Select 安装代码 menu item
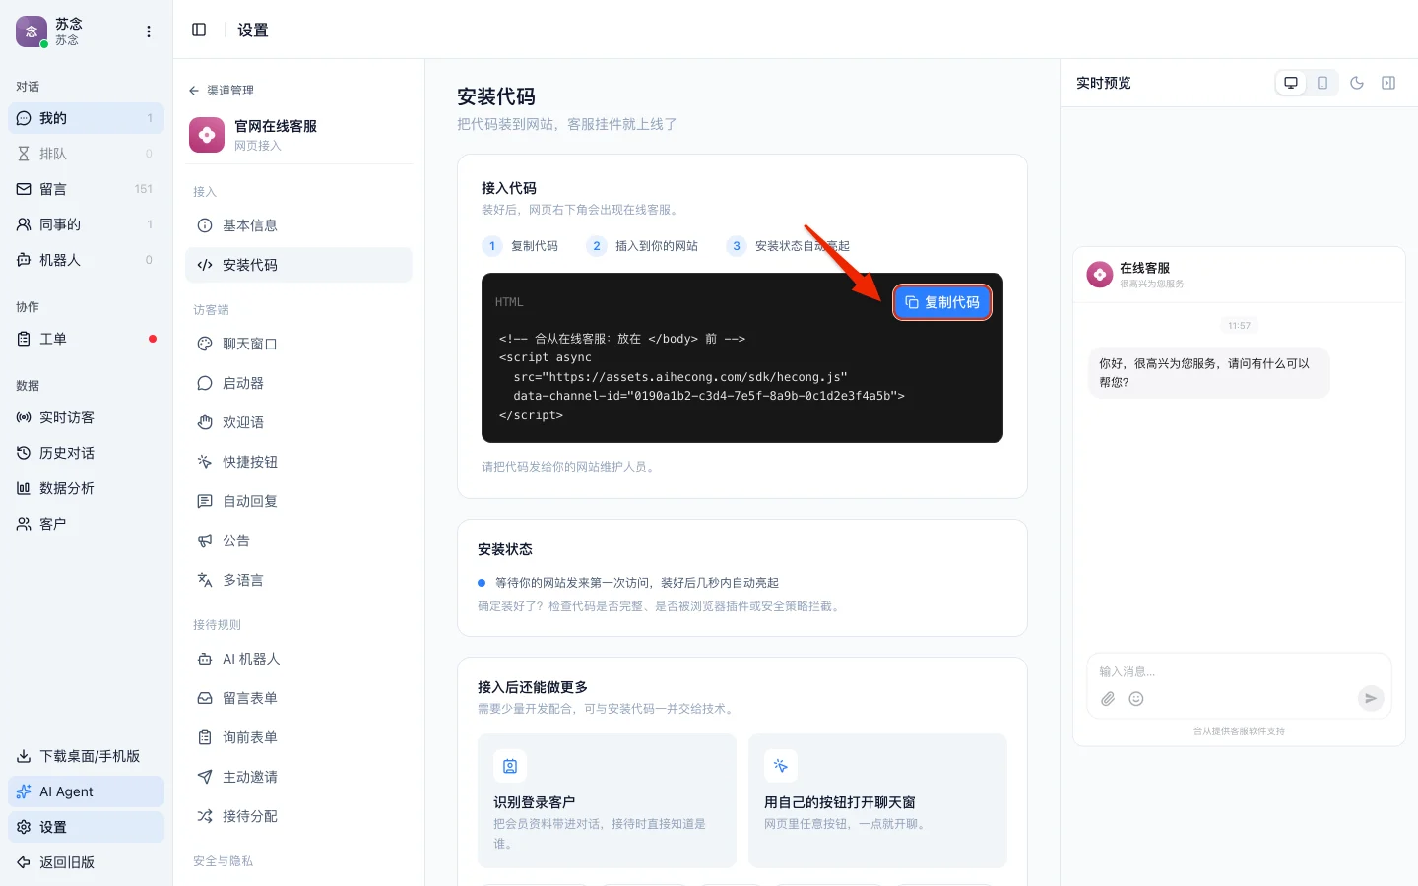Viewport: 1418px width, 886px height. [x=298, y=265]
